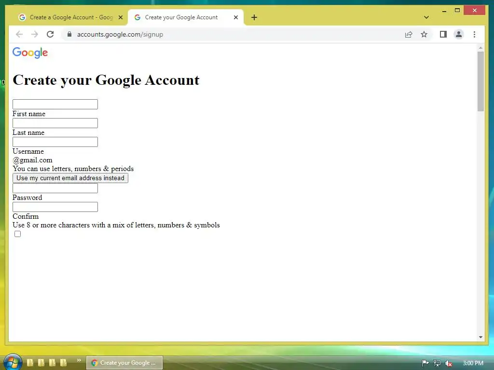Open tab search chevron
The width and height of the screenshot is (494, 370).
point(426,17)
